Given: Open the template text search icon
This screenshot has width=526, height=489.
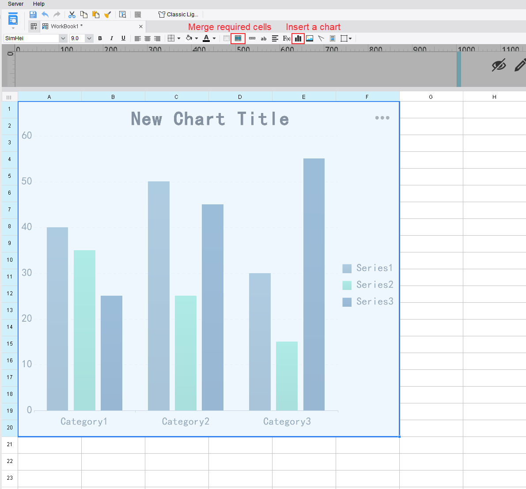Looking at the screenshot, I should click(123, 15).
